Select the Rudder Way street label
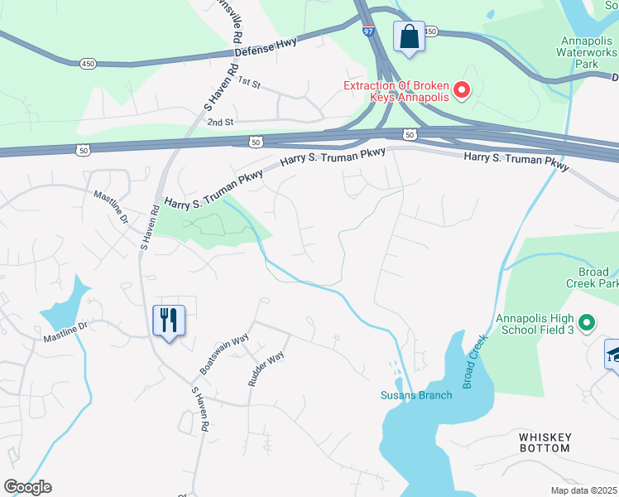The width and height of the screenshot is (619, 497). [266, 369]
